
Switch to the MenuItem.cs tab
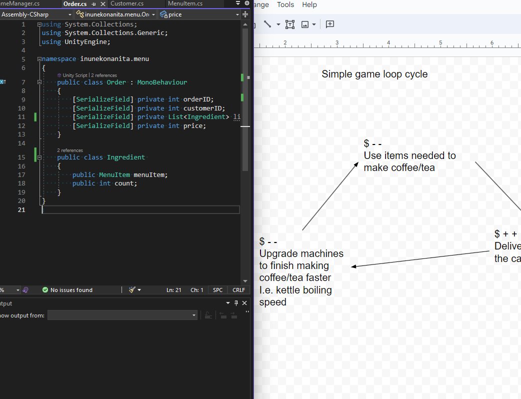[x=185, y=3]
